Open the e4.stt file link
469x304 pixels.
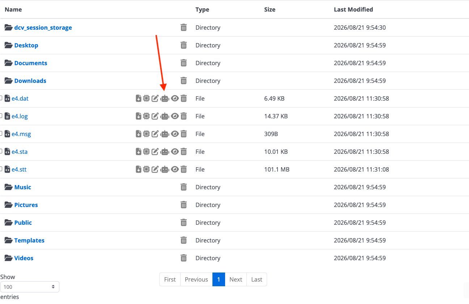pyautogui.click(x=19, y=169)
